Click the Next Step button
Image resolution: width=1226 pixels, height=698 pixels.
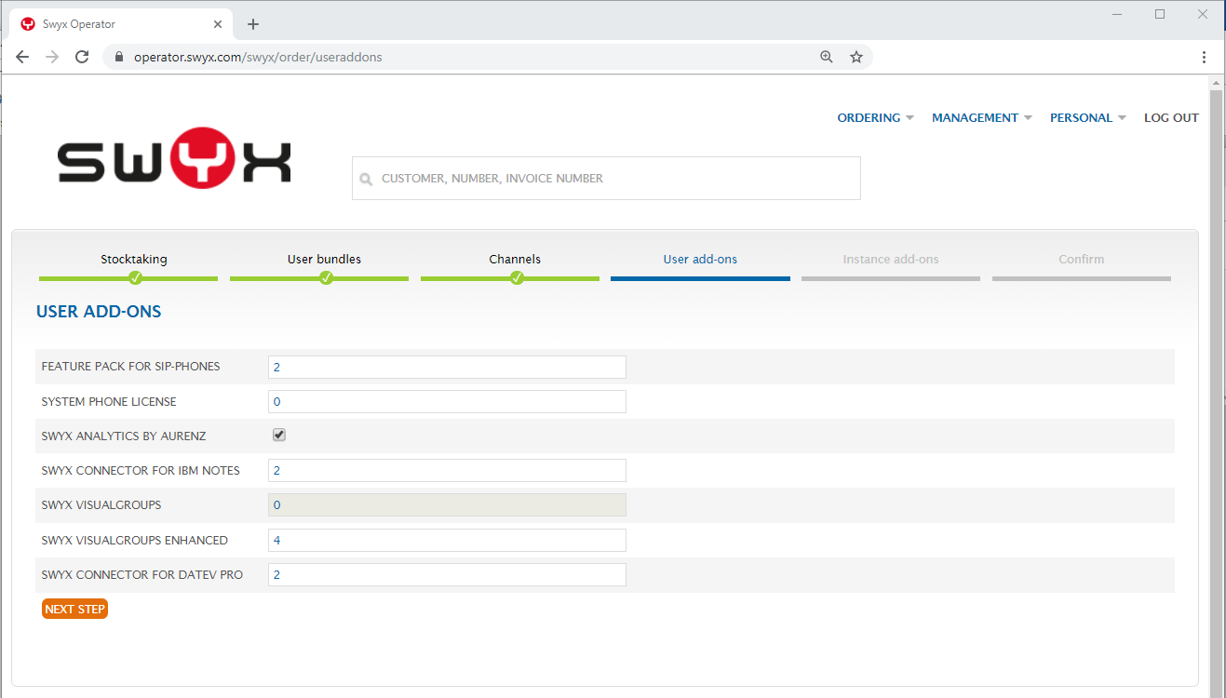click(x=74, y=610)
